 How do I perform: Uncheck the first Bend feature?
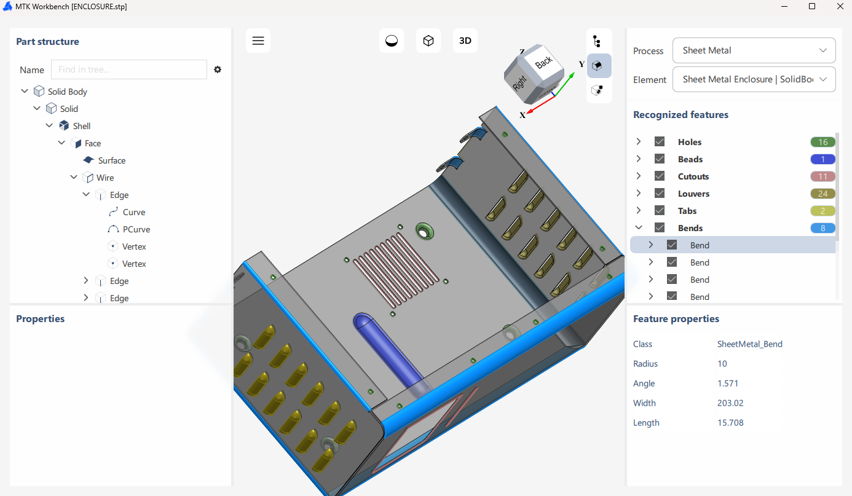coord(672,245)
